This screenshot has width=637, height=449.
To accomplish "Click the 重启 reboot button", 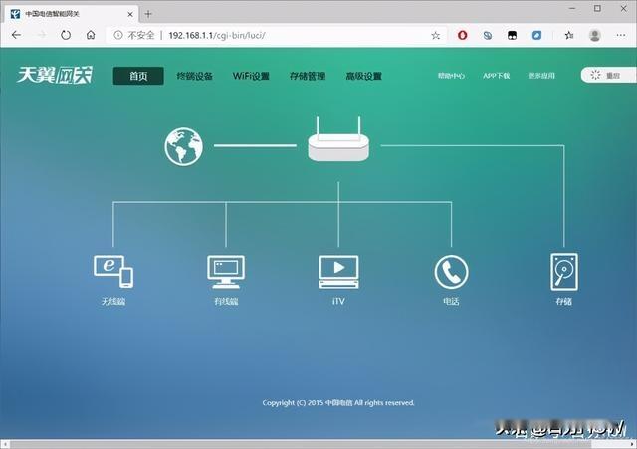I will 608,76.
